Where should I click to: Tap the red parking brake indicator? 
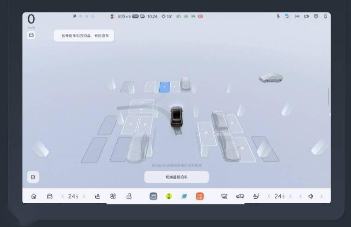(201, 17)
